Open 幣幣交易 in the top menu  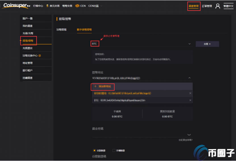coord(67,6)
